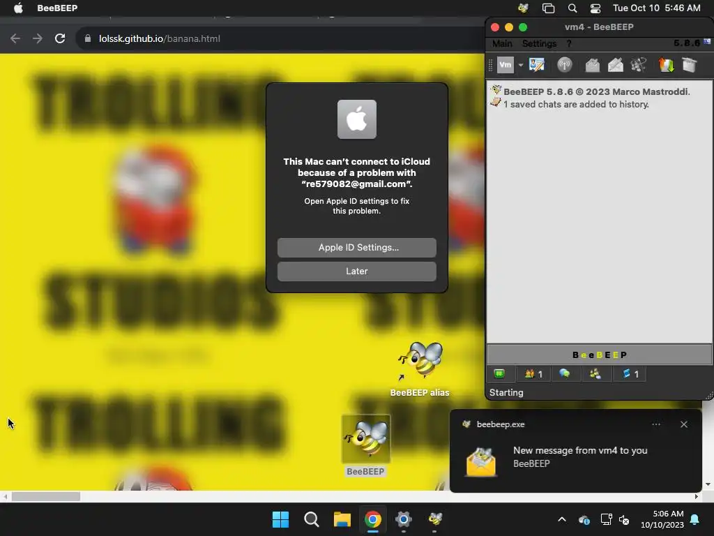Click the group chat bees icon in toolbar
Viewport: 714px width, 536px height.
click(639, 65)
